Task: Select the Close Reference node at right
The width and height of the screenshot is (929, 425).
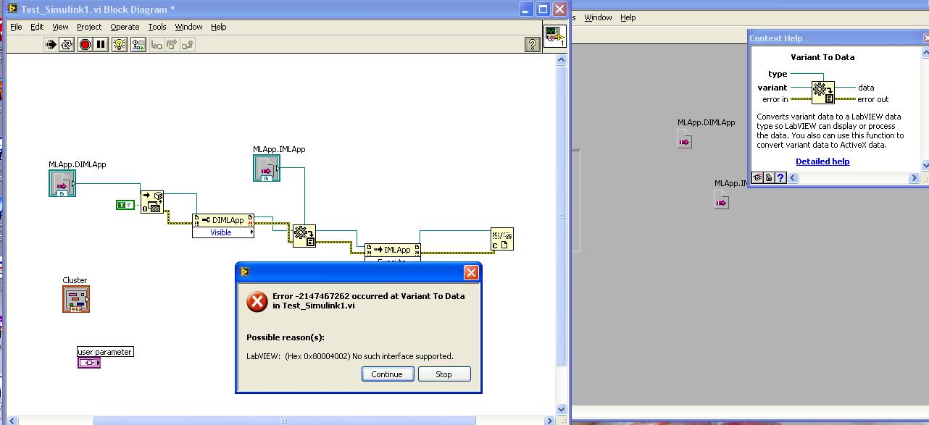Action: (x=501, y=239)
